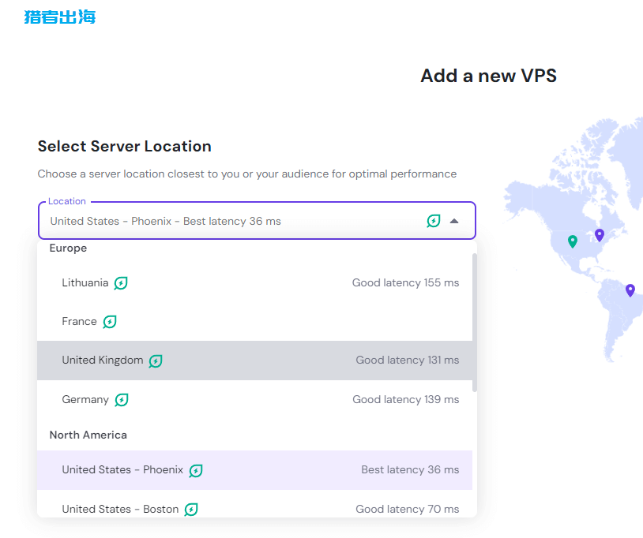Click the green energy icon inside the Location field
Image resolution: width=643 pixels, height=538 pixels.
pos(433,221)
